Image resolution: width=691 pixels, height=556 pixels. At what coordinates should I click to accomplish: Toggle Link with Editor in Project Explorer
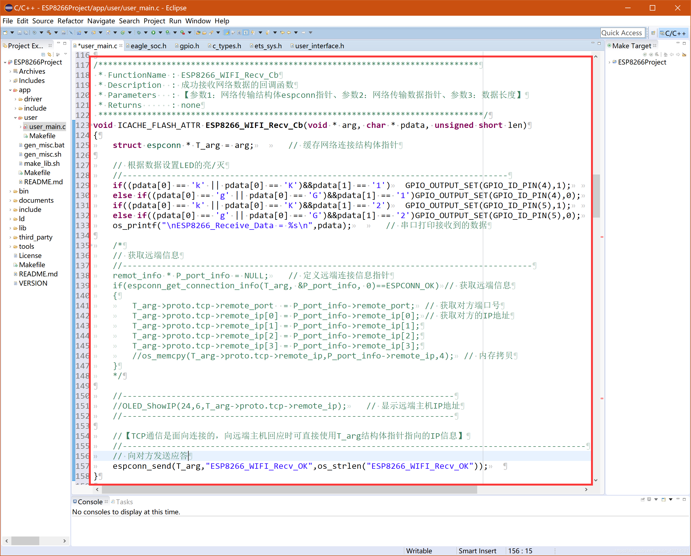click(x=49, y=54)
